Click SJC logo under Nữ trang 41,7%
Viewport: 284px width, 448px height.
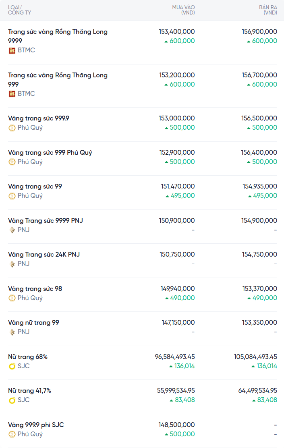pos(12,400)
